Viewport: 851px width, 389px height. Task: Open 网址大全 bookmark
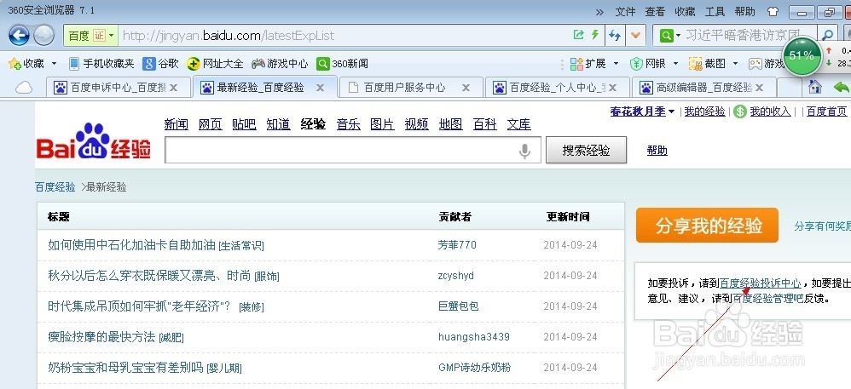(215, 64)
